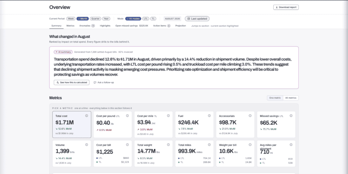348x174 pixels.
Task: Select the Total miles metric card
Action: click(194, 154)
